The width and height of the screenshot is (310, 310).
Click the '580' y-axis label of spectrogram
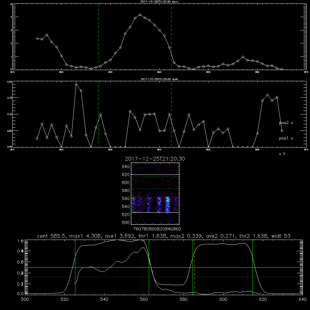click(126, 191)
